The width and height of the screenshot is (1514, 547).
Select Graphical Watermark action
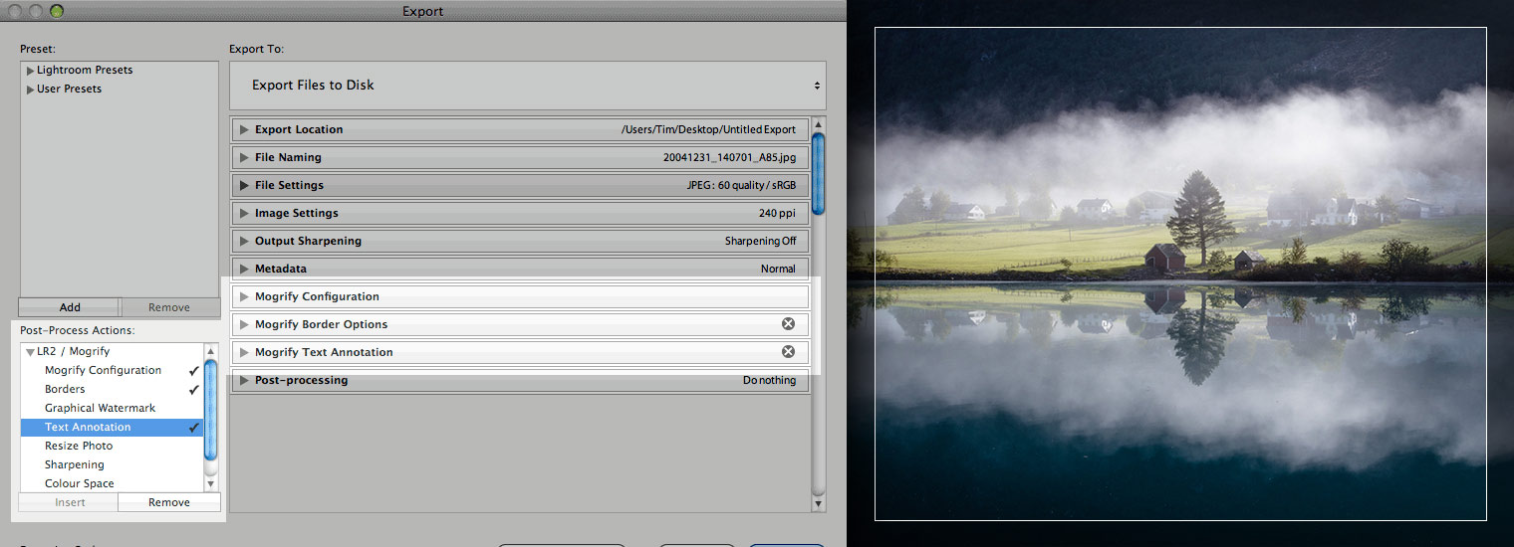(x=100, y=408)
